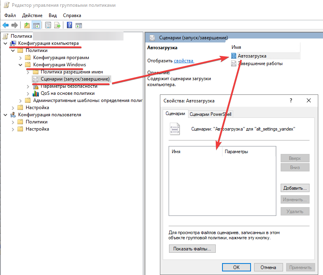This screenshot has height=275, width=323.
Task: Click the Применить button
Action: pyautogui.click(x=300, y=267)
